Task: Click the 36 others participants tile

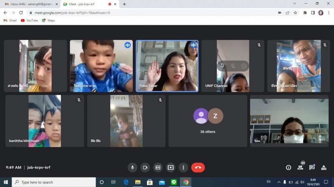Action: coord(207,121)
